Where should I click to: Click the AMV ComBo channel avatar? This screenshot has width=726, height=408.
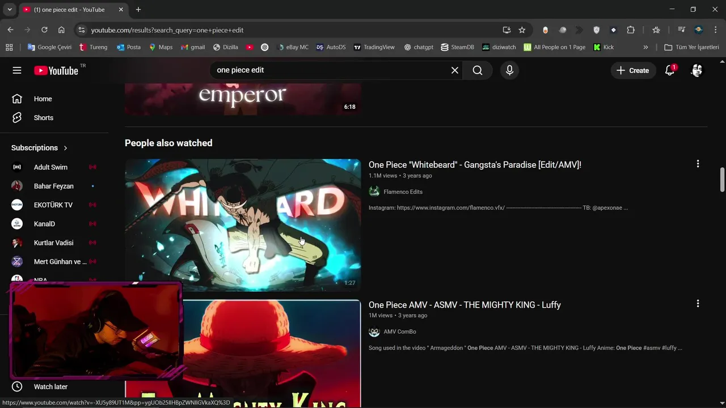[374, 331]
